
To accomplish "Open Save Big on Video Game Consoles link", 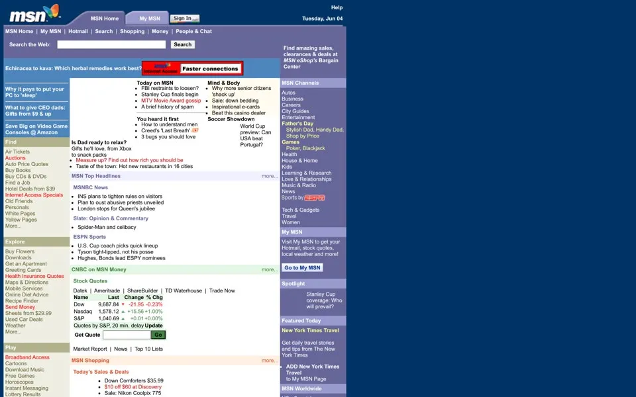I will point(36,129).
